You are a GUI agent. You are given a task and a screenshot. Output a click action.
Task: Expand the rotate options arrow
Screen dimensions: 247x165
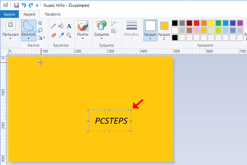44,38
